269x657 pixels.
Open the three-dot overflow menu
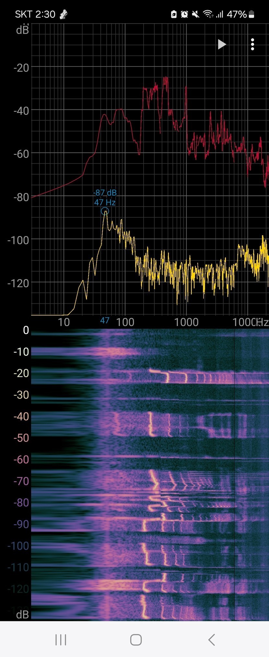(x=252, y=44)
